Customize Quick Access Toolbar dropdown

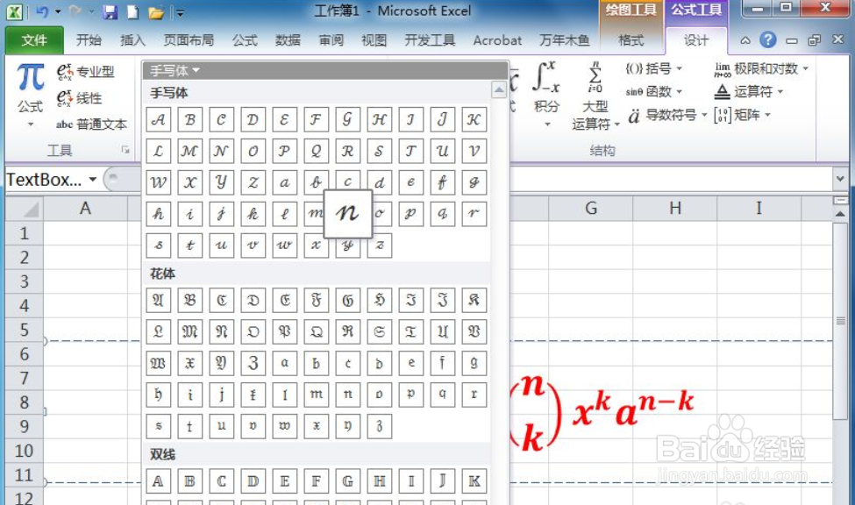[x=180, y=12]
